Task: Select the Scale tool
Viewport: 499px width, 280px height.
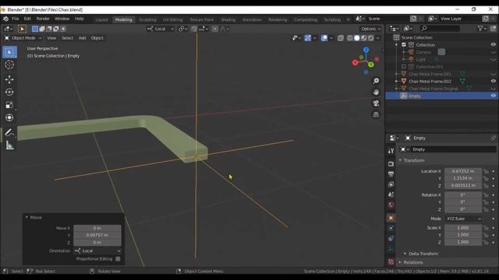Action: [x=9, y=105]
